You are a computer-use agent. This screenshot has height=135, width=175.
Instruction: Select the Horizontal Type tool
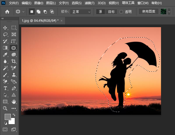tap(5, 88)
